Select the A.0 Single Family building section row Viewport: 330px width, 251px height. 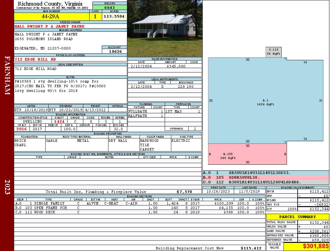(x=139, y=203)
